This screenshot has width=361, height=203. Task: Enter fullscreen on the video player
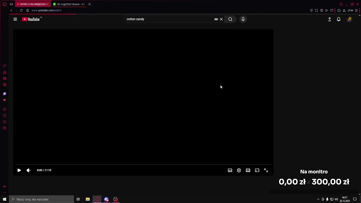pos(266,170)
